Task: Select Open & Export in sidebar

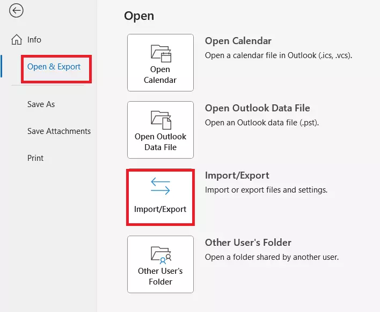Action: (x=54, y=67)
